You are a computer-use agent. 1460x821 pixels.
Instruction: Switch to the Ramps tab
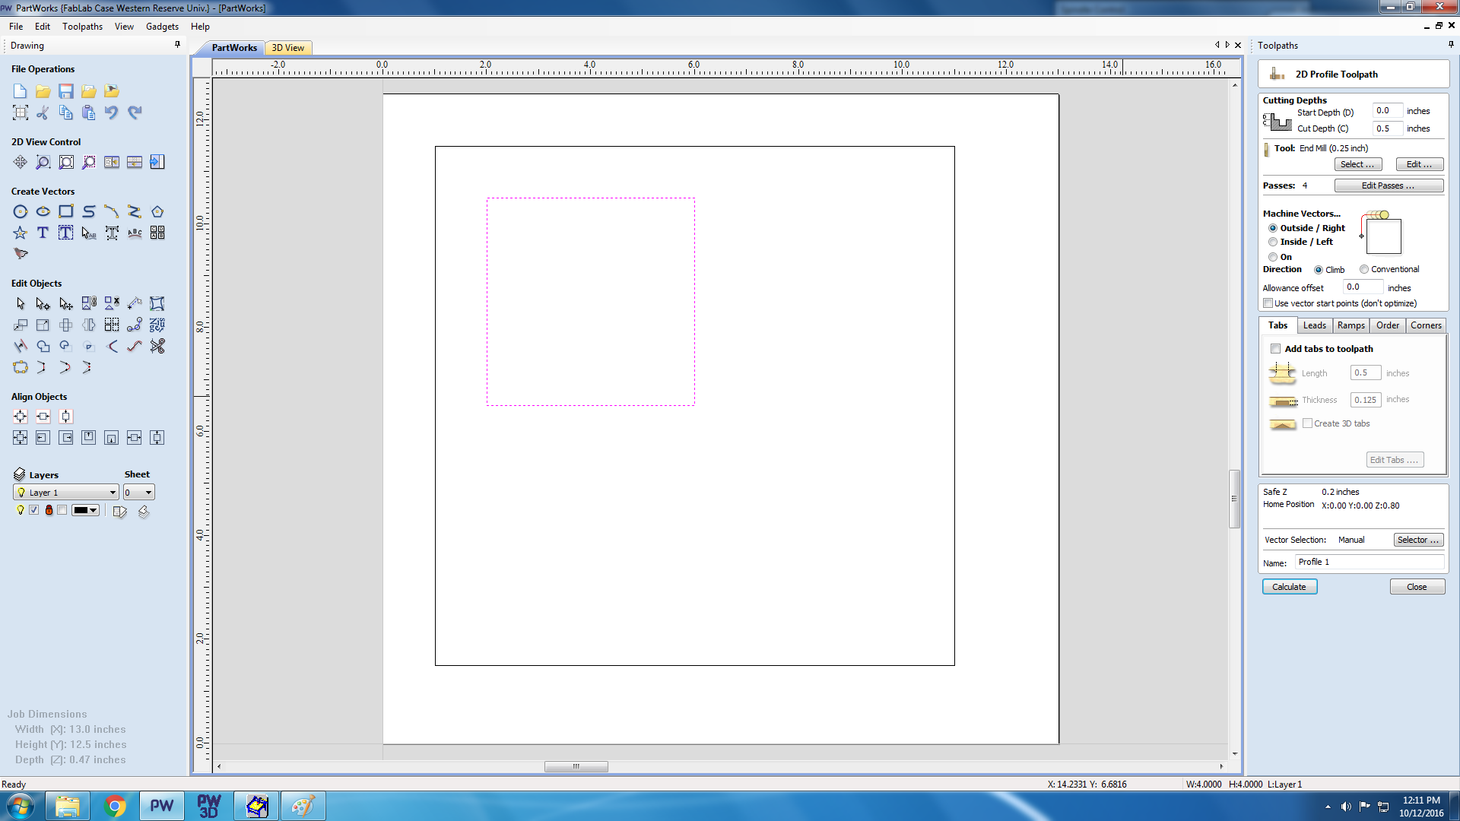[x=1350, y=325]
